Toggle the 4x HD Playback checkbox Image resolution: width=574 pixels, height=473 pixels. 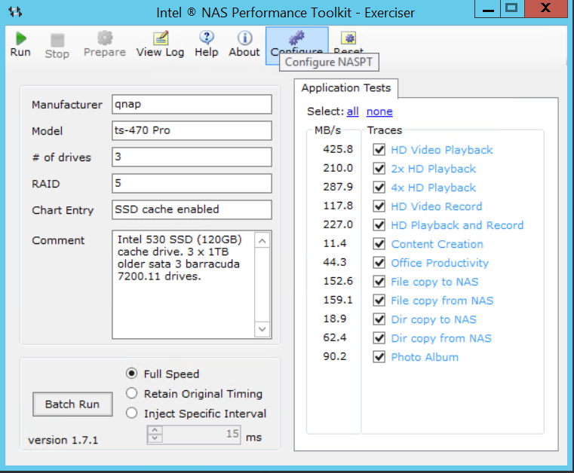(x=379, y=187)
